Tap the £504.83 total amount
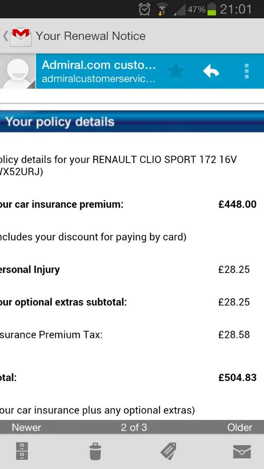The height and width of the screenshot is (469, 264). click(237, 377)
